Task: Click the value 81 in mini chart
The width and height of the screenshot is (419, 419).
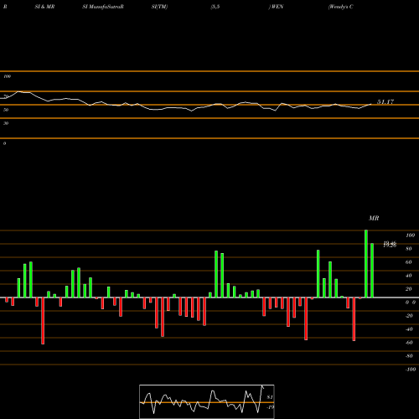Action: pos(270,397)
